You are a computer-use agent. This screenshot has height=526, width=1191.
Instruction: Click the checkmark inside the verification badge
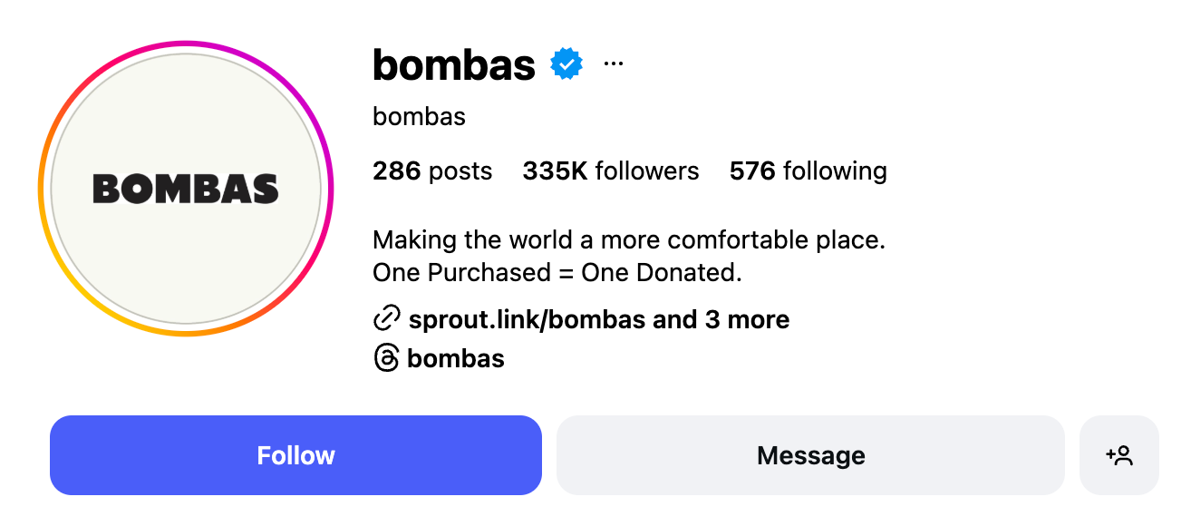tap(565, 62)
